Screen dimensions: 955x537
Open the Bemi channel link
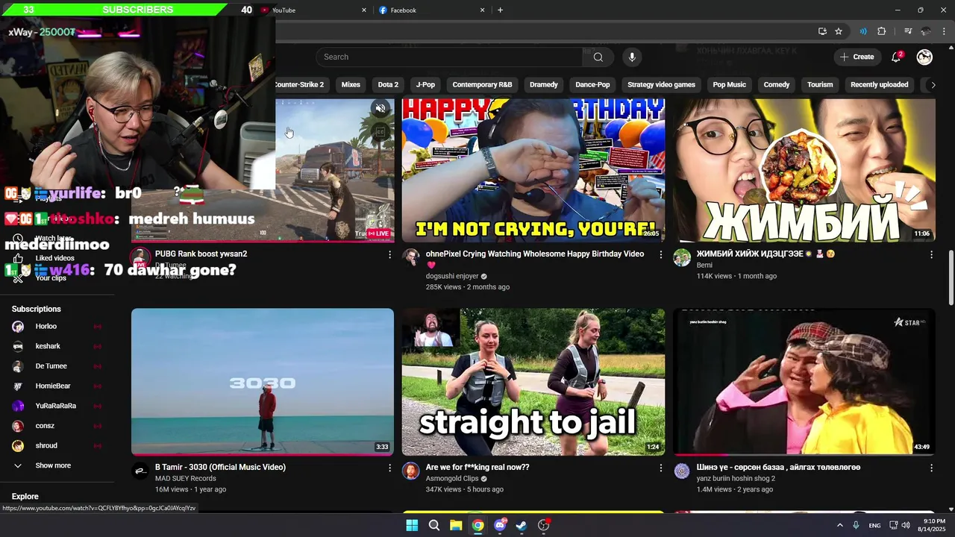(704, 265)
